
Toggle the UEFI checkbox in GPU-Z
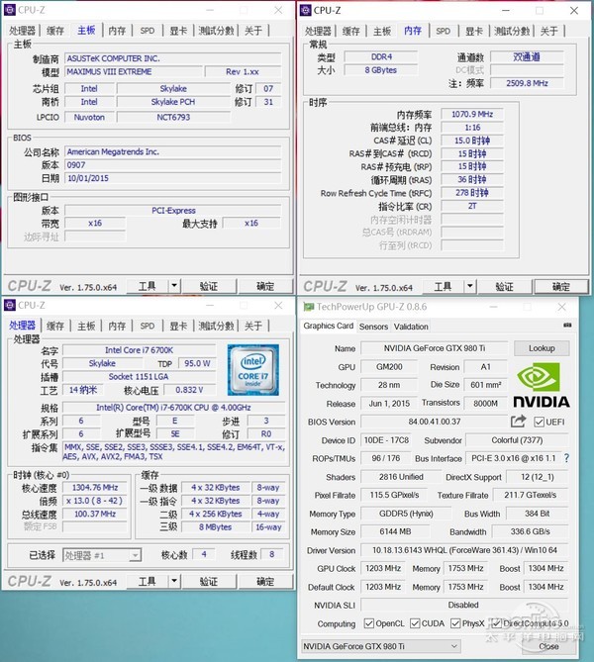[539, 422]
